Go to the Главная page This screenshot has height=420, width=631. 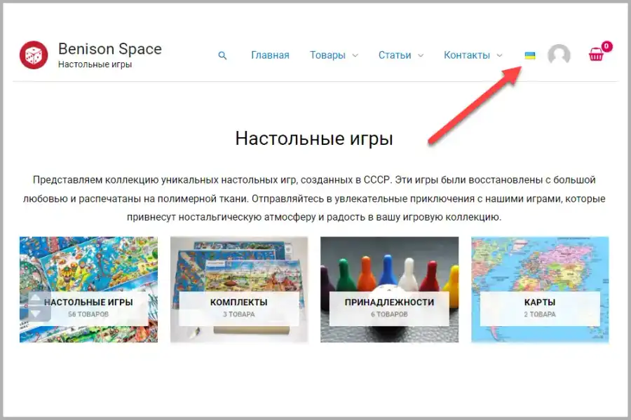(270, 55)
